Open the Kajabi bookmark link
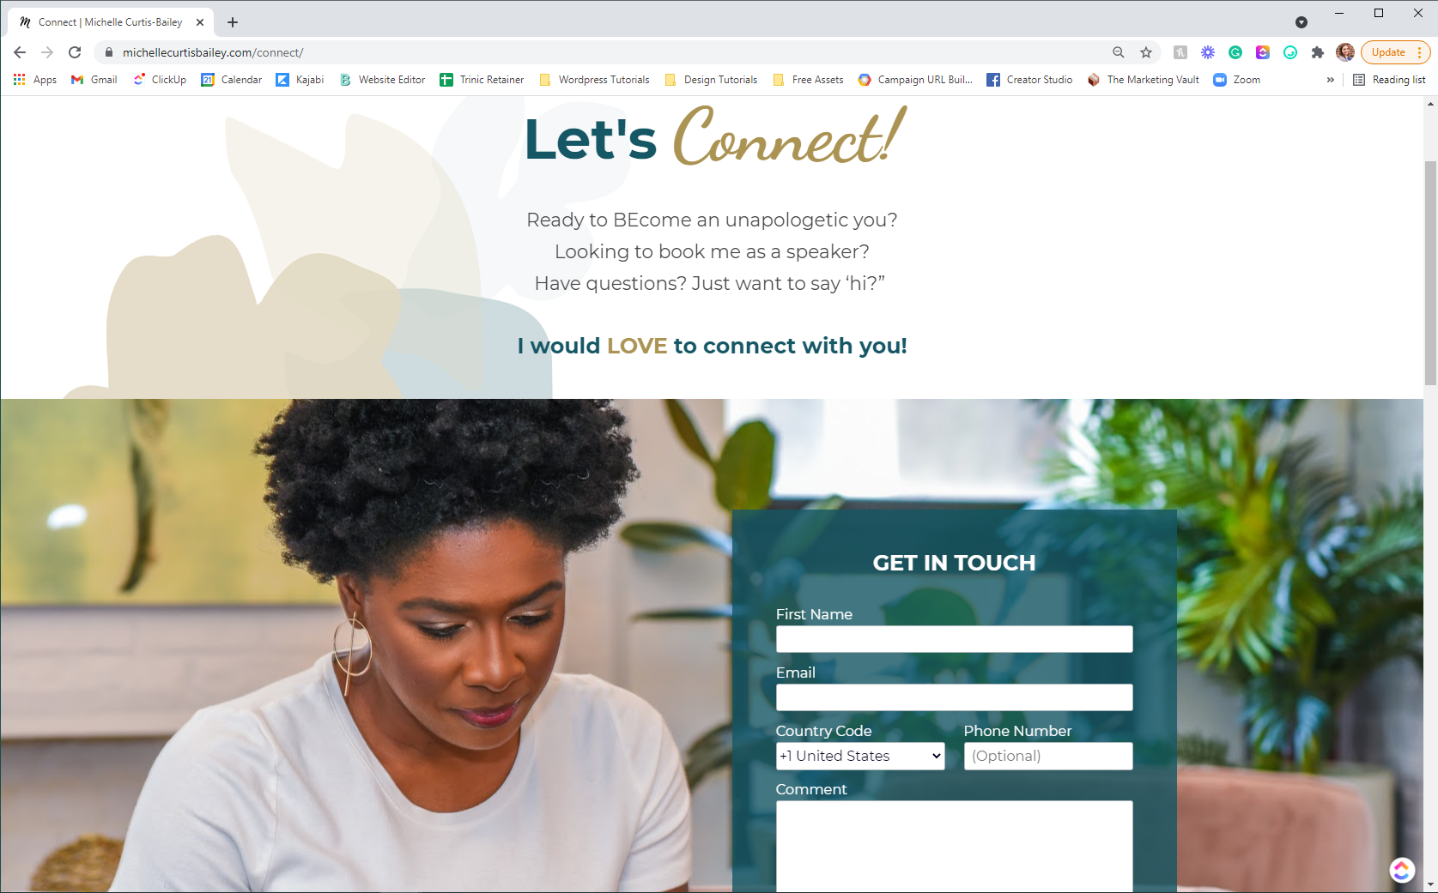Screen dimensions: 1438x893 [x=300, y=80]
